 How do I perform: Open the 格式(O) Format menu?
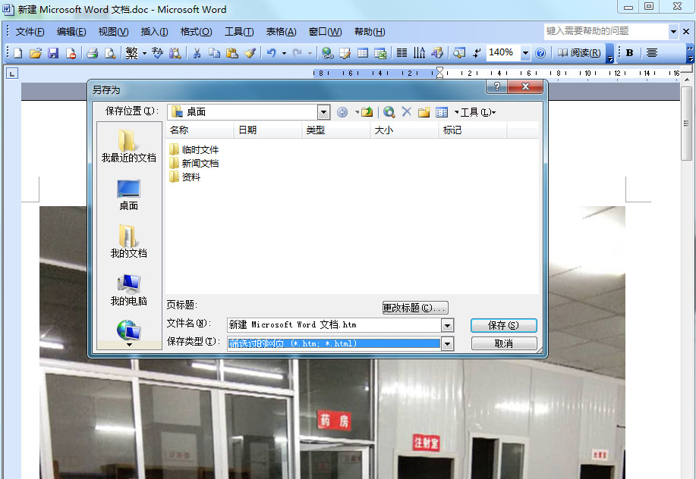[196, 32]
